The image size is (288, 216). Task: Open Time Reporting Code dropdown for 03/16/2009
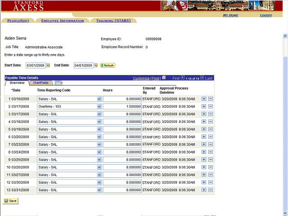tap(69, 99)
